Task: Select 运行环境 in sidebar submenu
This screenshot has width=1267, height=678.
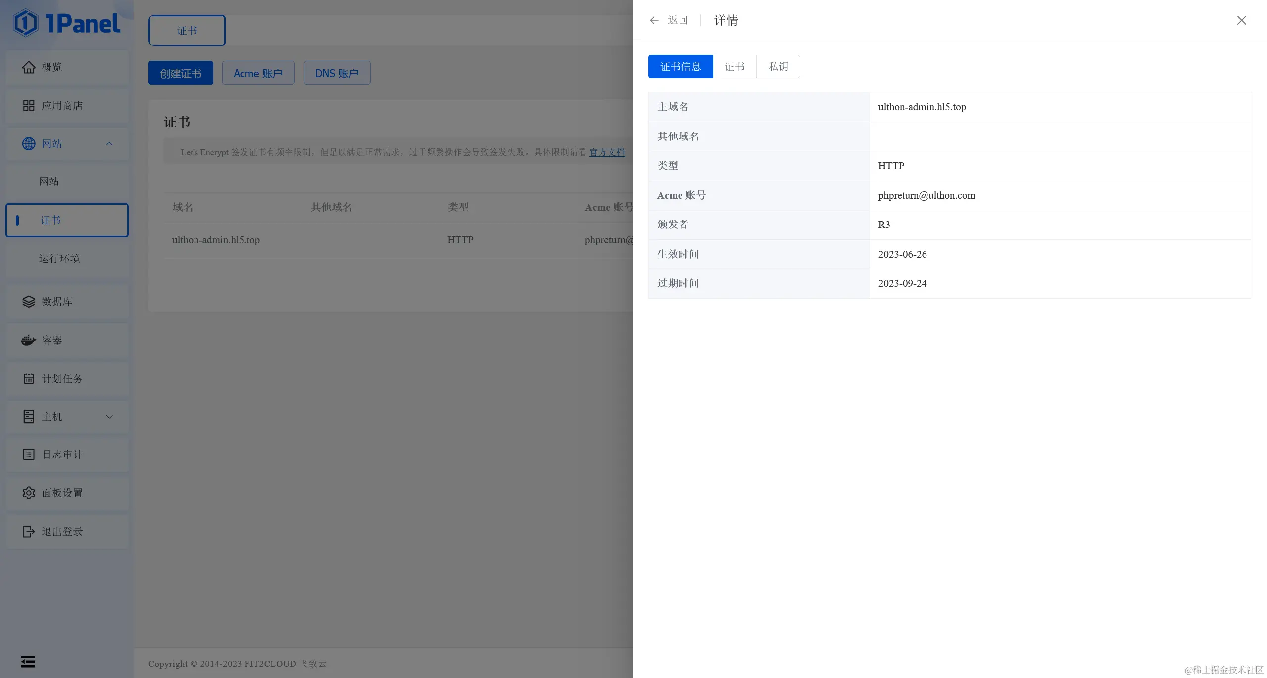Action: coord(59,259)
